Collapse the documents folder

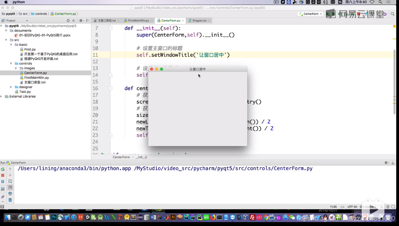tap(6, 31)
